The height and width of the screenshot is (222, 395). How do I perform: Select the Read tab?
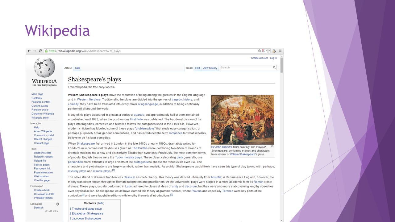(189, 68)
